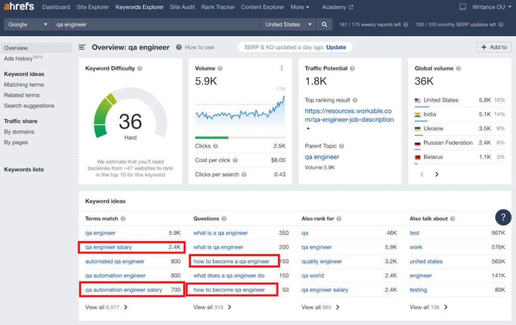Click the Ahrefs logo
The height and width of the screenshot is (325, 516).
pos(19,7)
